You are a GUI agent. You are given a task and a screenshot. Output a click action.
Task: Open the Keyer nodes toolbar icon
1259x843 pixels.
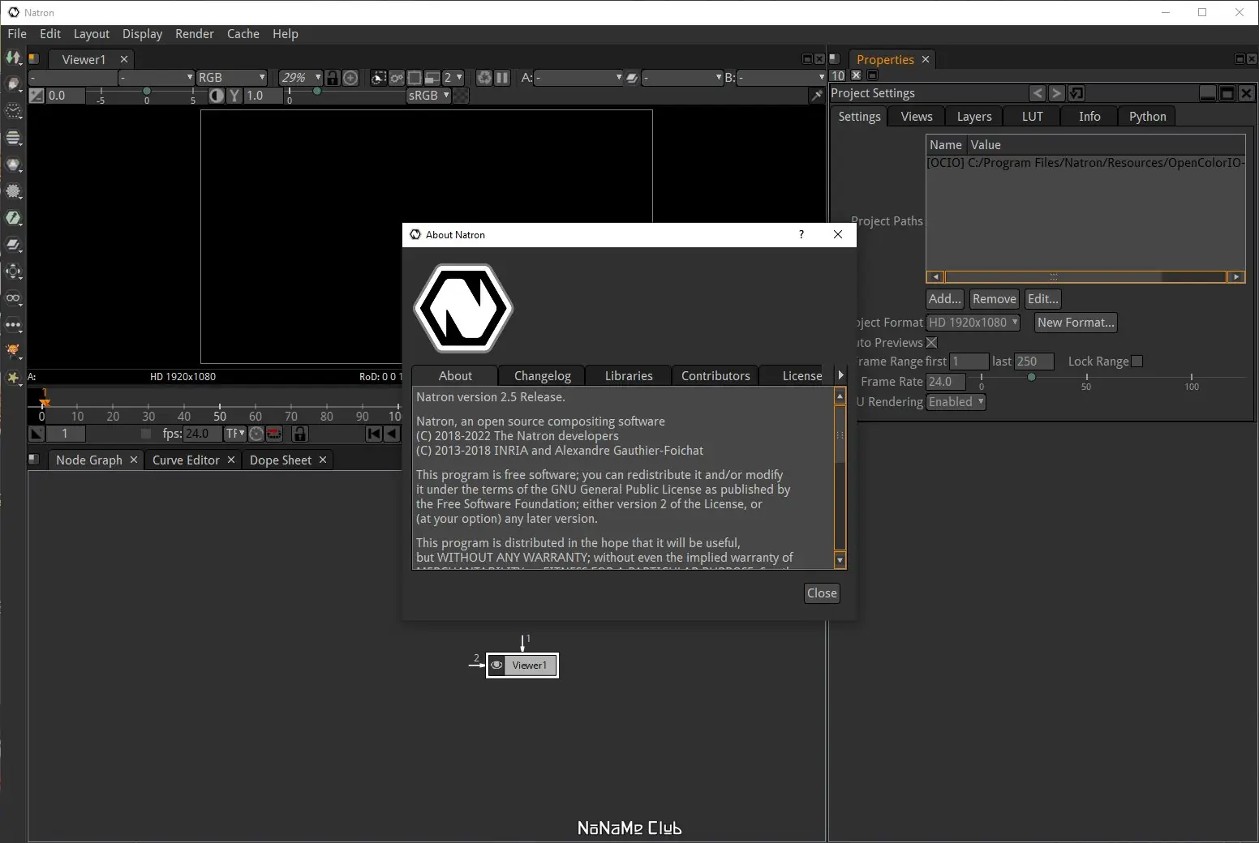(x=13, y=218)
